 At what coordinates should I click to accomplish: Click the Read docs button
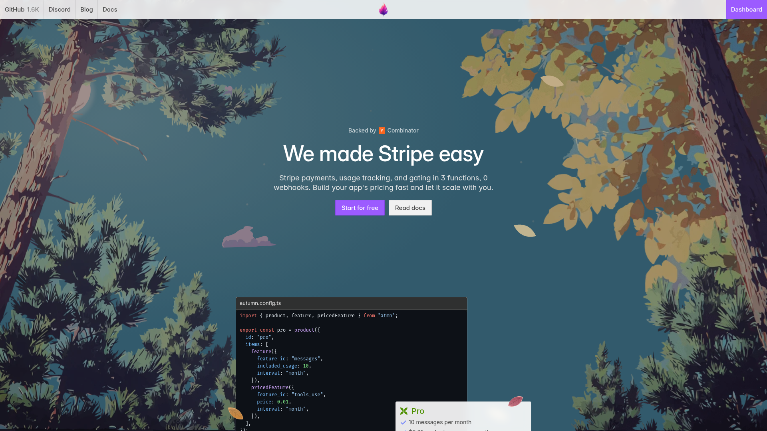pyautogui.click(x=410, y=208)
